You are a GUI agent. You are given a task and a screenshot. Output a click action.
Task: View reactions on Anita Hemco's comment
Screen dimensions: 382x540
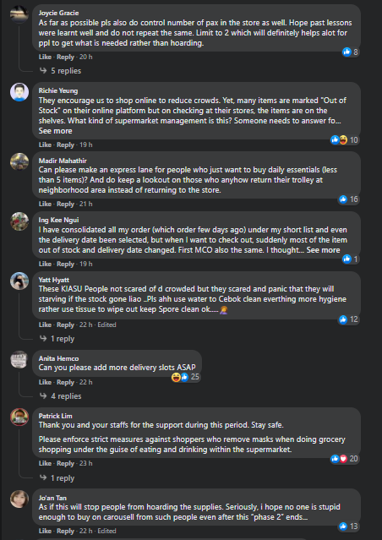(185, 377)
